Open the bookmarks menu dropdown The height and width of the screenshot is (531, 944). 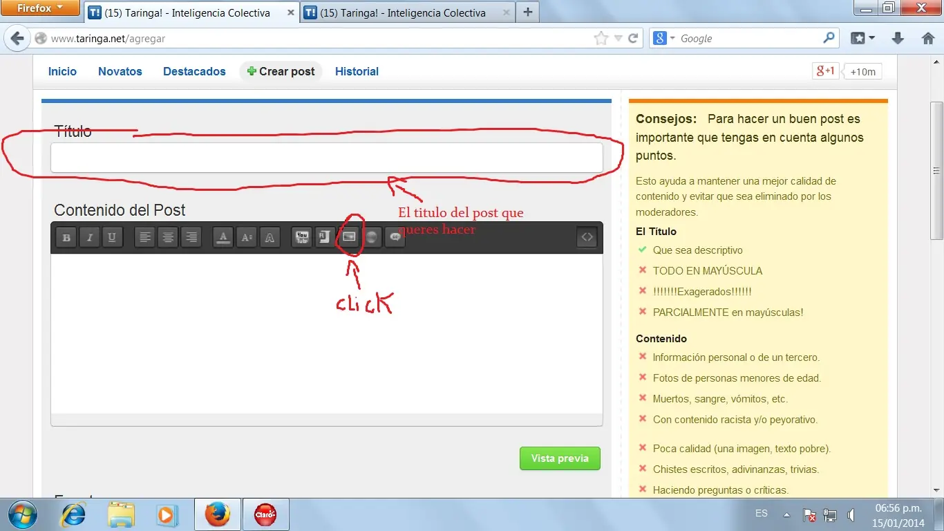point(862,39)
